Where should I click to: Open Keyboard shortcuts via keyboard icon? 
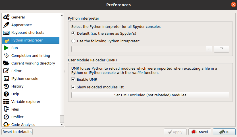click(x=6, y=33)
